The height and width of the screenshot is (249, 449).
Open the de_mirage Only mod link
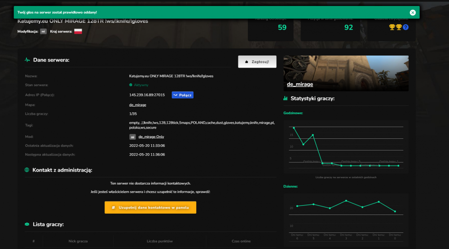tap(151, 137)
